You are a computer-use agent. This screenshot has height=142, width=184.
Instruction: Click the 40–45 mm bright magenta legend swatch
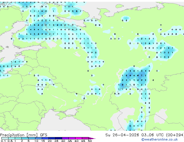79,138
